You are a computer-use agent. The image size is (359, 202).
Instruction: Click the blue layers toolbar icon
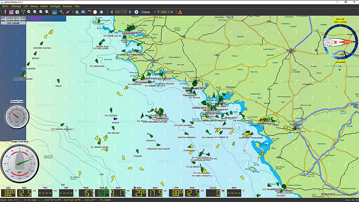pyautogui.click(x=83, y=12)
